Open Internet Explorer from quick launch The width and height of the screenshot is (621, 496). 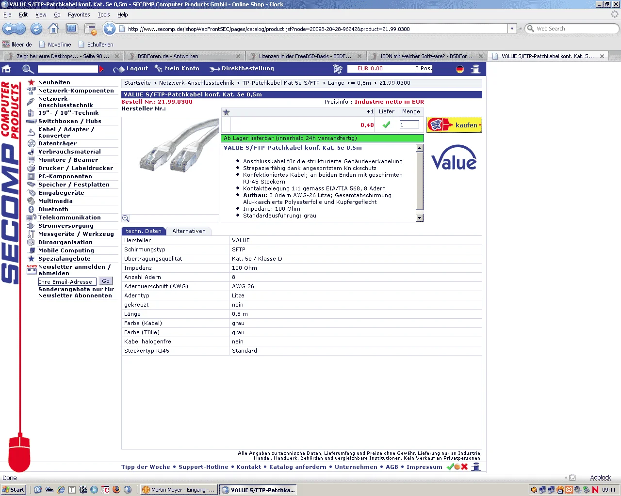coord(61,490)
